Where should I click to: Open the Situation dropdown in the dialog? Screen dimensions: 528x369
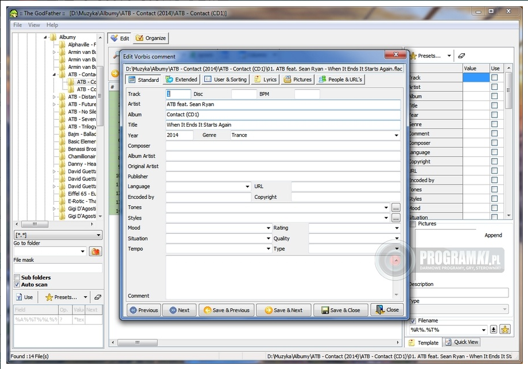pyautogui.click(x=269, y=238)
